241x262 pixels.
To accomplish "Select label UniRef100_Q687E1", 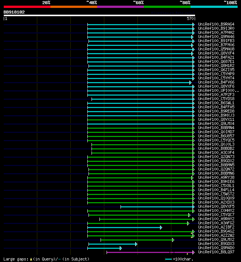I will coord(216,61).
